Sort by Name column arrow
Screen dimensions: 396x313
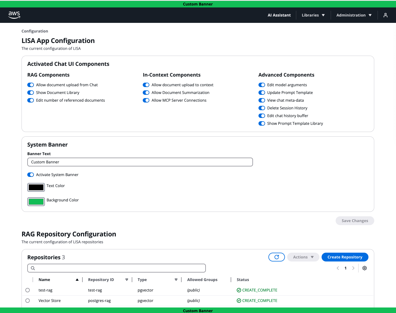tap(77, 280)
